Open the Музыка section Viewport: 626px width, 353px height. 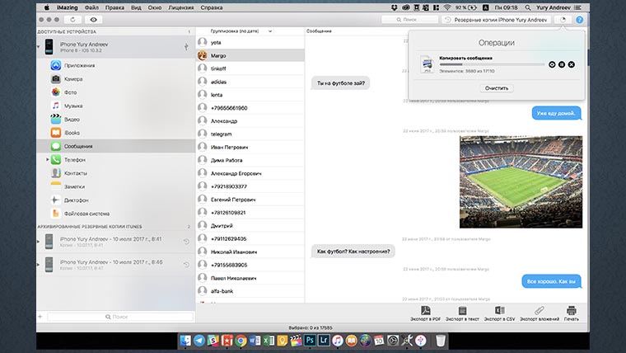[116, 106]
